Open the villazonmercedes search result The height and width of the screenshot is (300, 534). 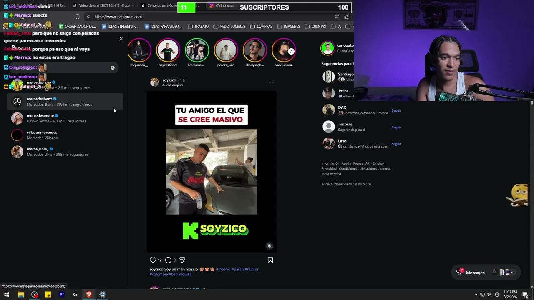pyautogui.click(x=65, y=135)
